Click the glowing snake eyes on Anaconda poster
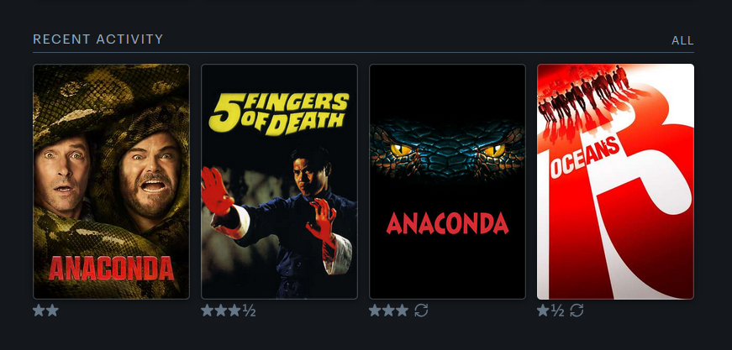The width and height of the screenshot is (732, 350). [447, 150]
